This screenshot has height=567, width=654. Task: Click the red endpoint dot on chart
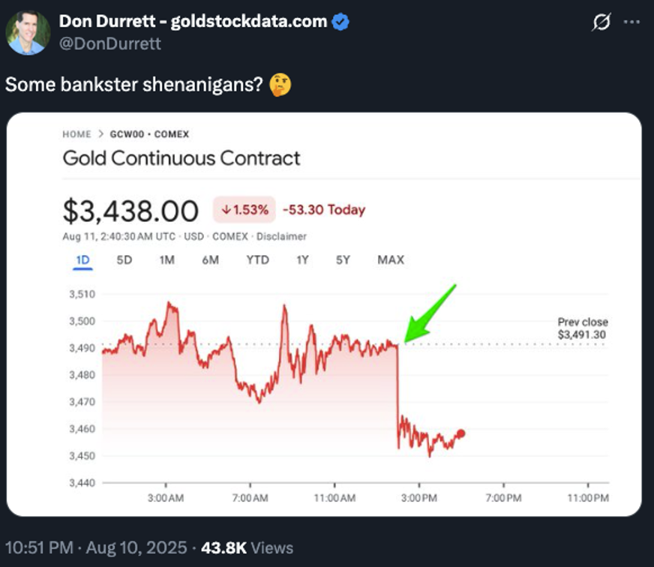(461, 434)
